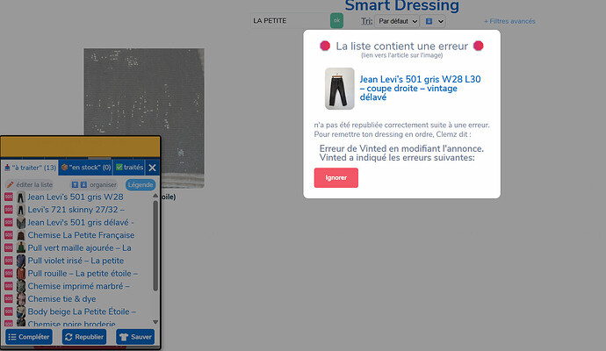
Task: Open list item Chemise La Petite Française
Action: coord(81,235)
